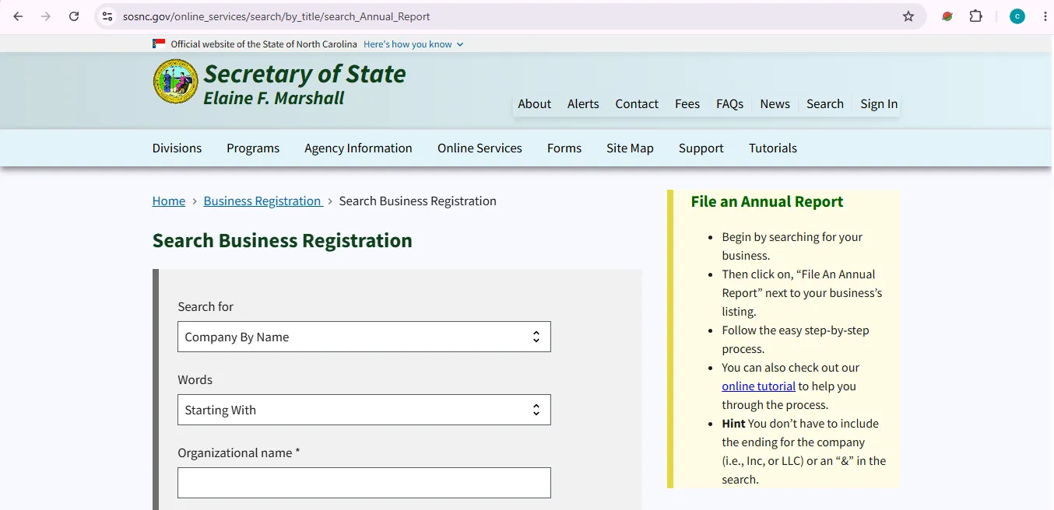Click the "Organizational name *" label

pos(239,452)
